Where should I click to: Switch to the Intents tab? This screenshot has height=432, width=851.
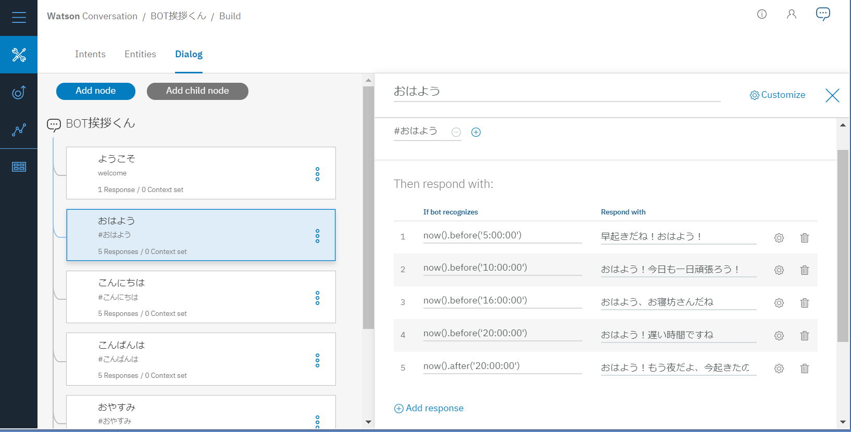[x=90, y=54]
